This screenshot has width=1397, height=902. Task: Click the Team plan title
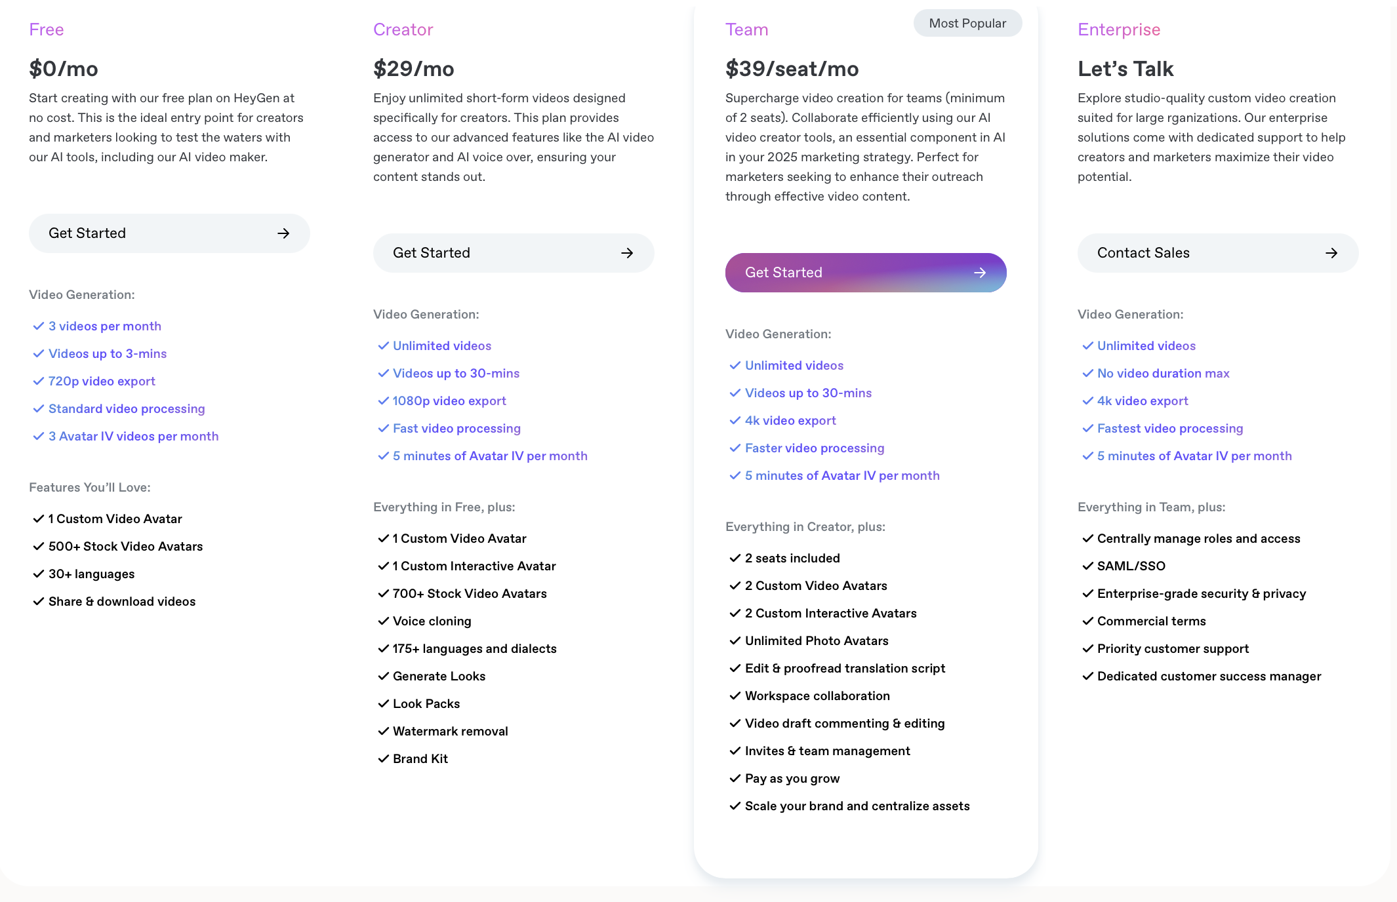pos(746,29)
